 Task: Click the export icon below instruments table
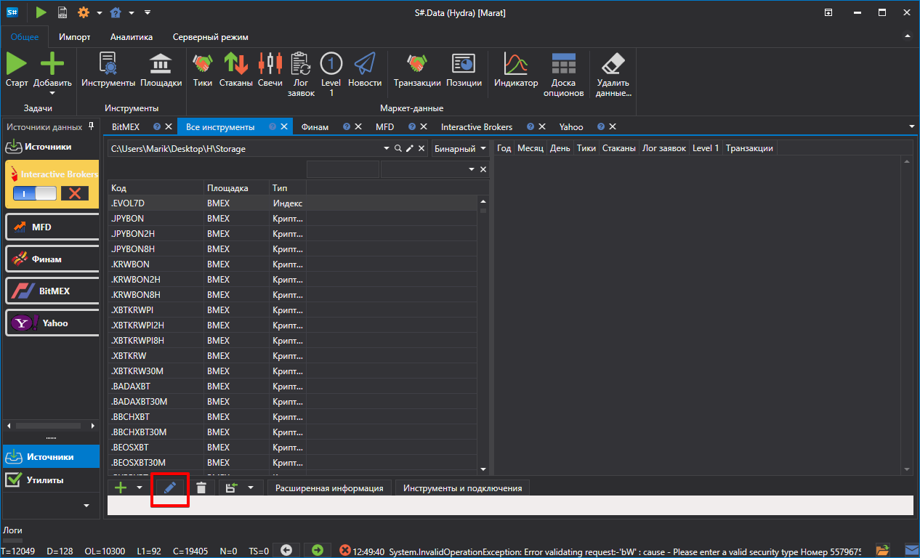click(232, 488)
